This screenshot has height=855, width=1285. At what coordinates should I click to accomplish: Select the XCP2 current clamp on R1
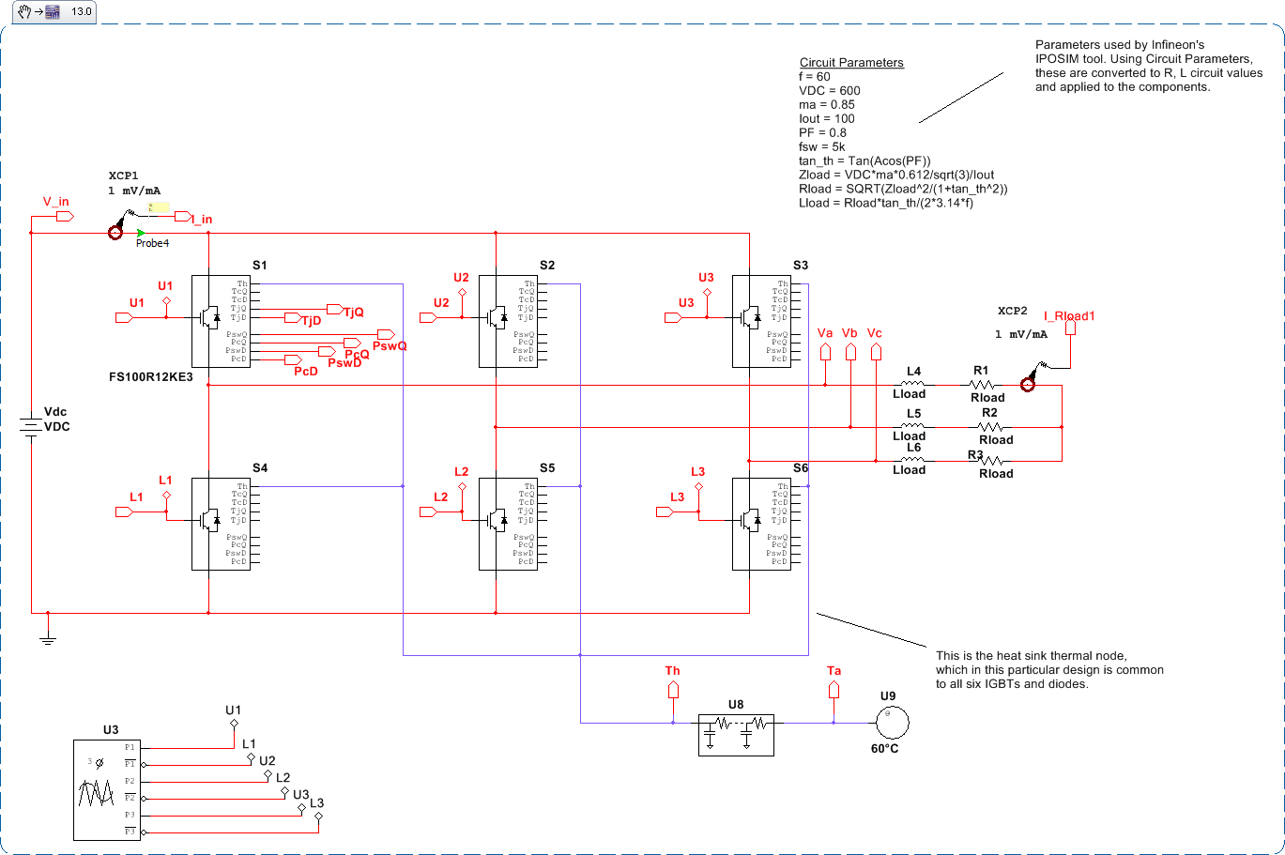click(x=1029, y=384)
